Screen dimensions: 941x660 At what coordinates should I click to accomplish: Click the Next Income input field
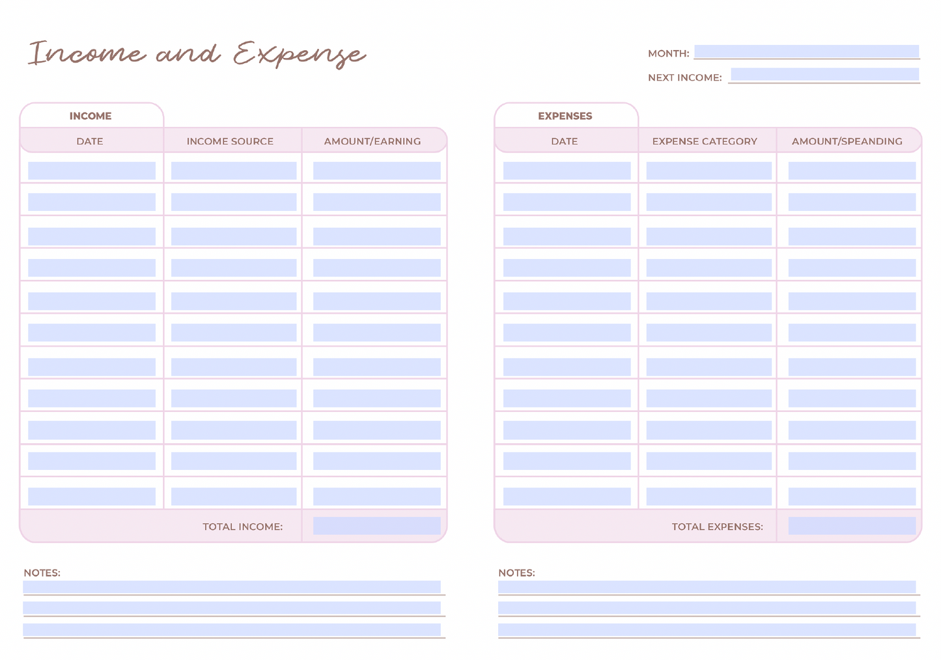[824, 74]
